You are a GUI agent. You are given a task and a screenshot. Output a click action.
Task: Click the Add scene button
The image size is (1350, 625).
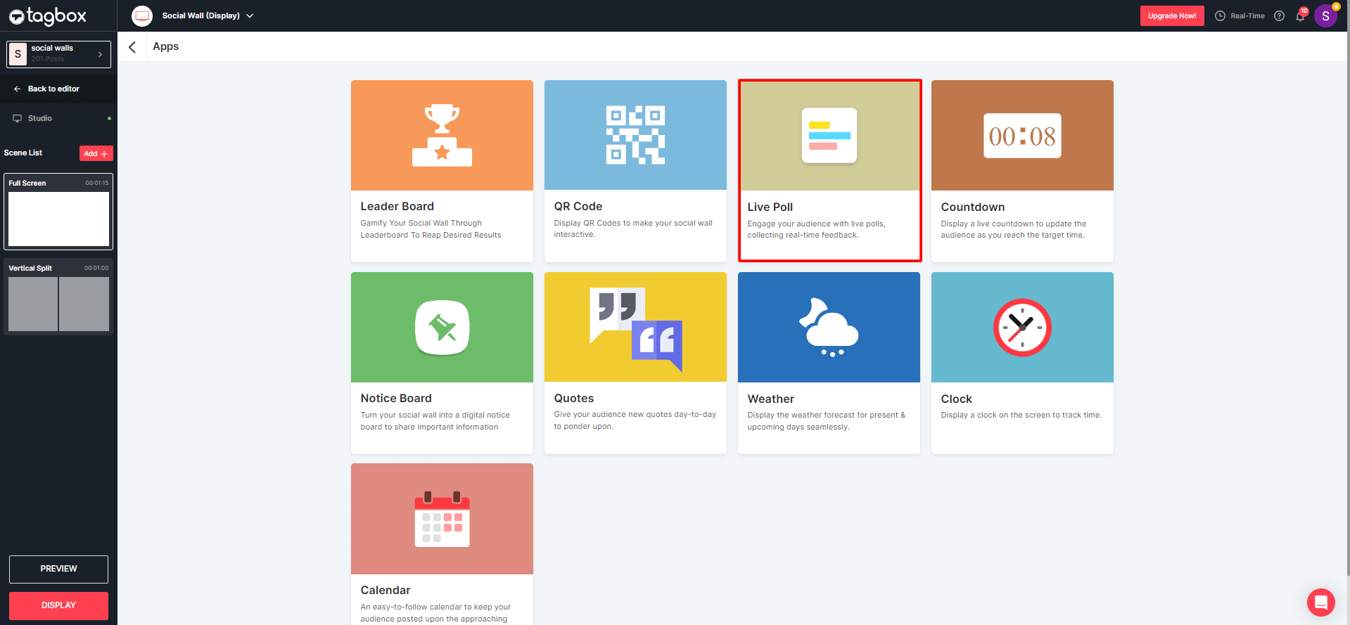(x=96, y=153)
